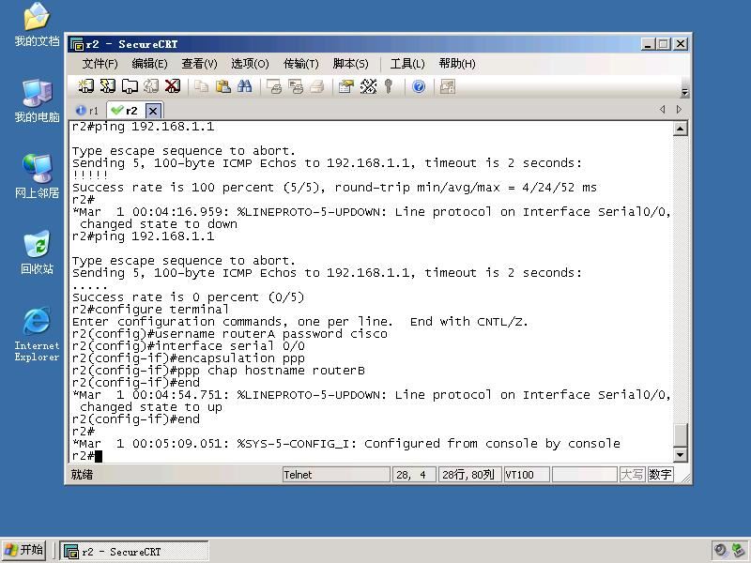Close the r2 tab with its X
This screenshot has height=563, width=751.
153,111
